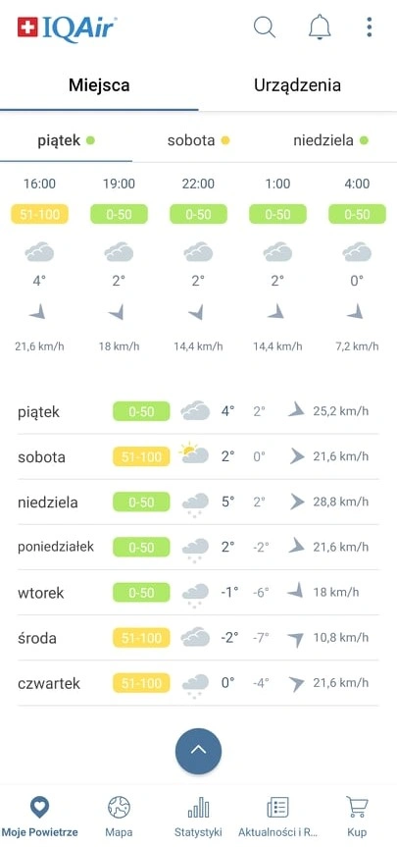
Task: Tap the 4:00 hourly forecast column
Action: (357, 265)
